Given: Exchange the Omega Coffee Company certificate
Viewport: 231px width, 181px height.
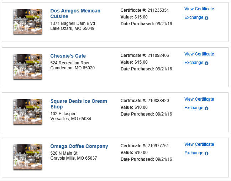Looking at the screenshot, I should click(x=194, y=153).
